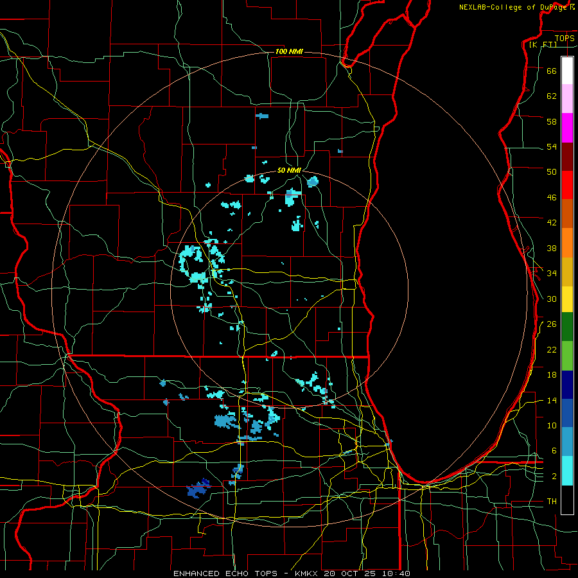The image size is (578, 578).
Task: Click the 10 value on legend
Action: (x=552, y=425)
